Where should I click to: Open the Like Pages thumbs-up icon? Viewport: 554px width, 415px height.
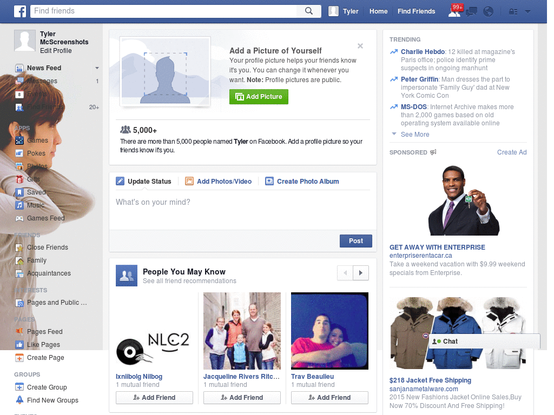19,345
